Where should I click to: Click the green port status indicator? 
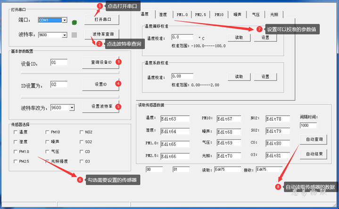[74, 22]
